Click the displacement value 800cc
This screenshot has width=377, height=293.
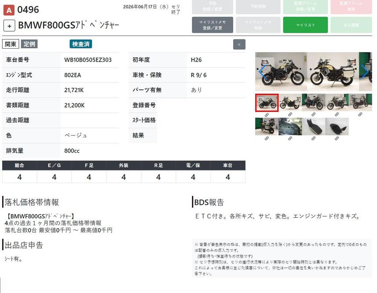72,151
